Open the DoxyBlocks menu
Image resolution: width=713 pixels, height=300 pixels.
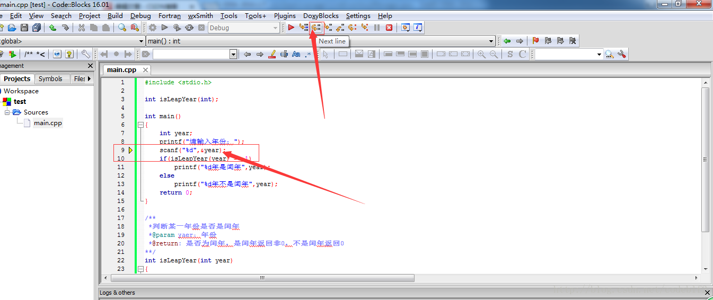click(321, 16)
